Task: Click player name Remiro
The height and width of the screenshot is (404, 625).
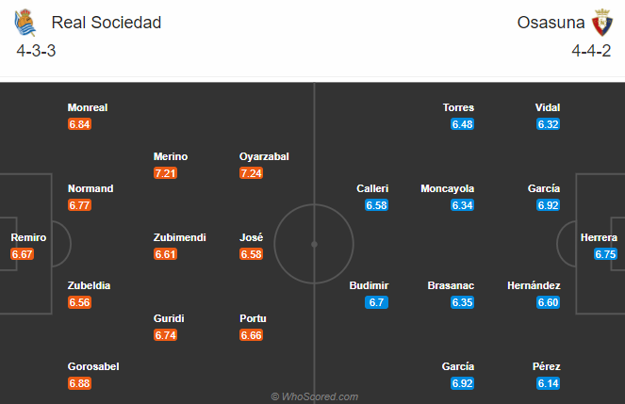Action: (28, 237)
